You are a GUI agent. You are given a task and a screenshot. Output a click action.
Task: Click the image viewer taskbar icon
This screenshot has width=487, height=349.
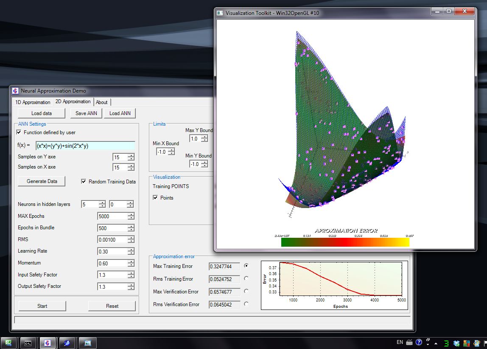[x=87, y=343]
